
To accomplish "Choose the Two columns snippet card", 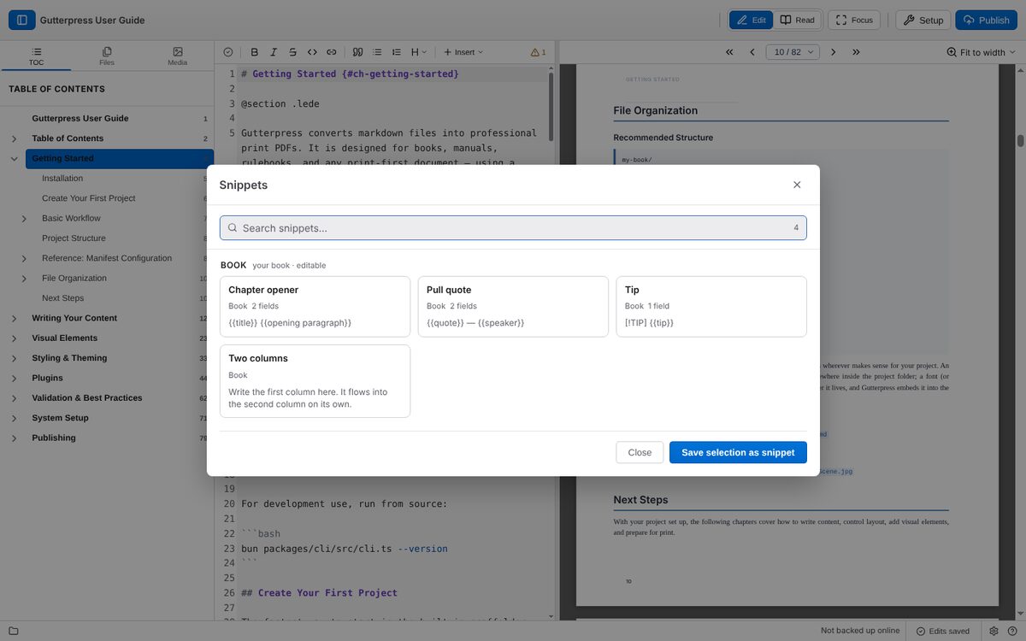I will click(x=315, y=381).
